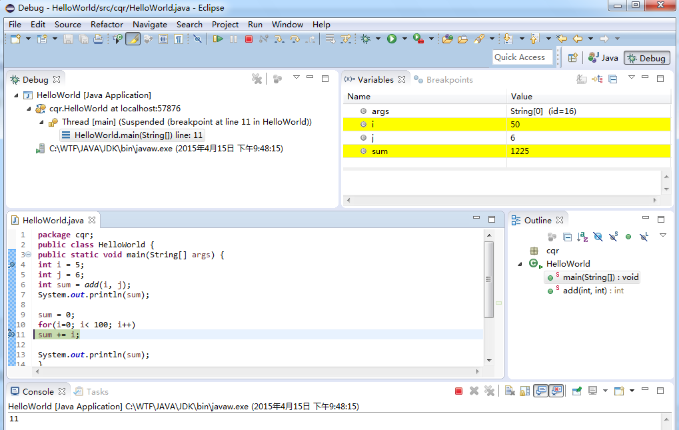Open the Refactor menu
Image resolution: width=679 pixels, height=430 pixels.
click(107, 24)
